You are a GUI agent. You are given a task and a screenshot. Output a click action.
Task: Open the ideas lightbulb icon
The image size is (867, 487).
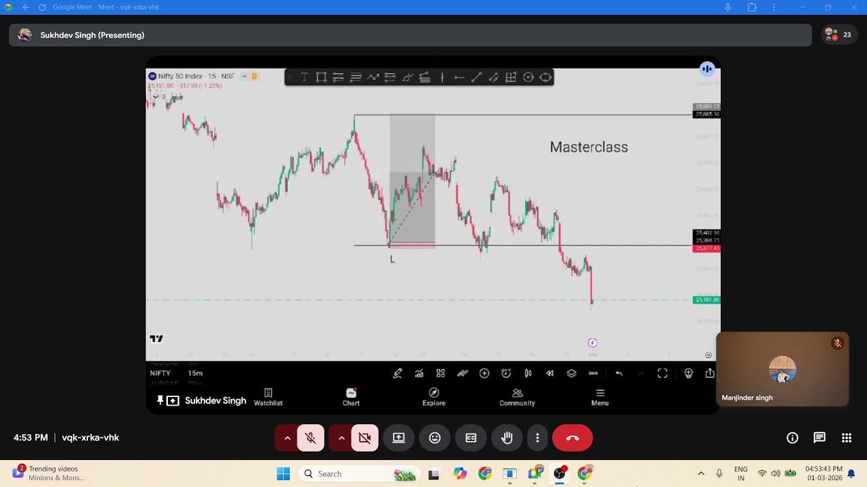pyautogui.click(x=688, y=373)
